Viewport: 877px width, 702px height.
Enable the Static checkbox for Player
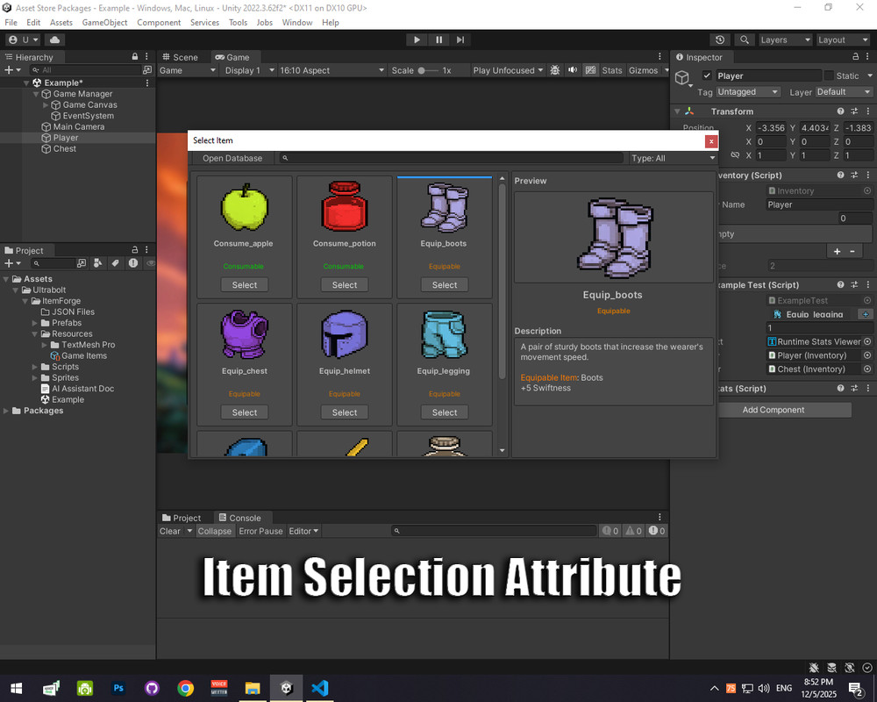point(829,75)
